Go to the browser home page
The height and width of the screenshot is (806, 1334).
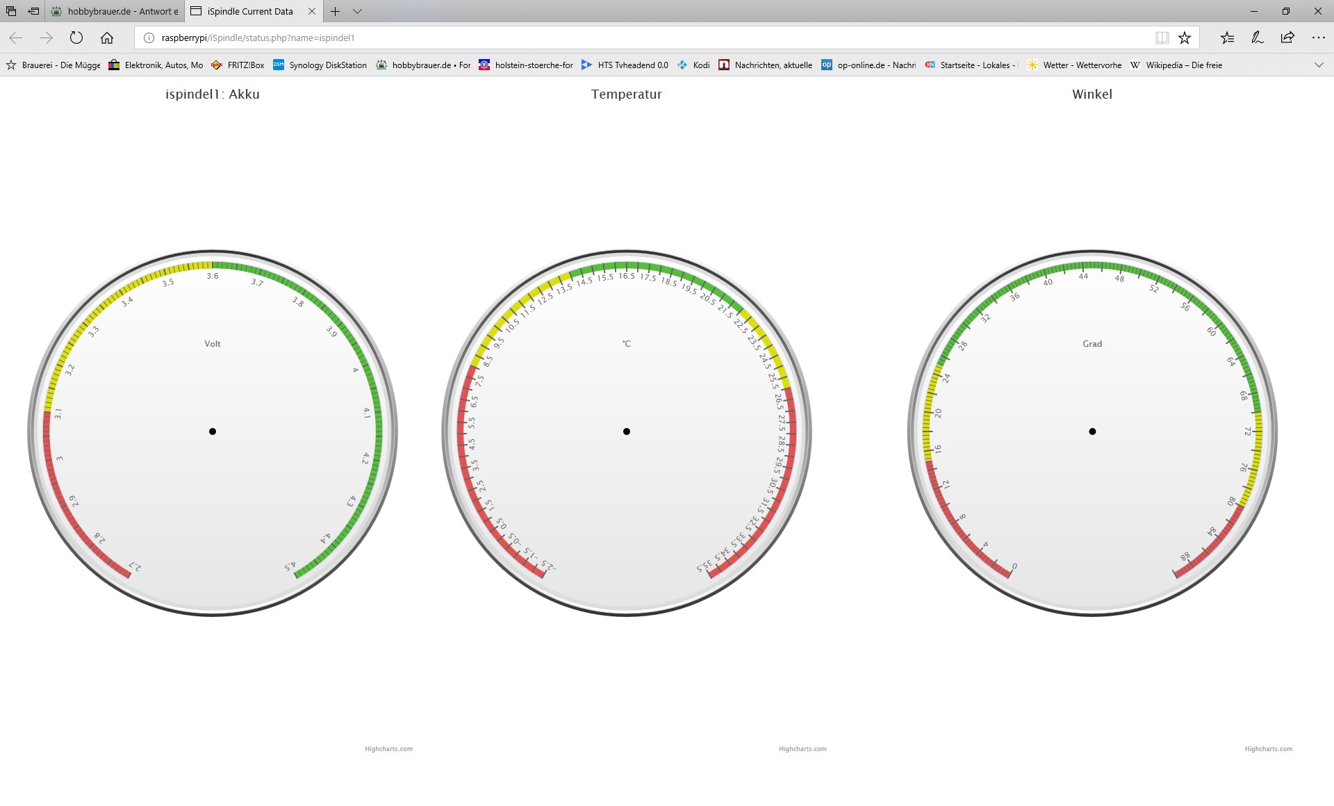pos(106,38)
